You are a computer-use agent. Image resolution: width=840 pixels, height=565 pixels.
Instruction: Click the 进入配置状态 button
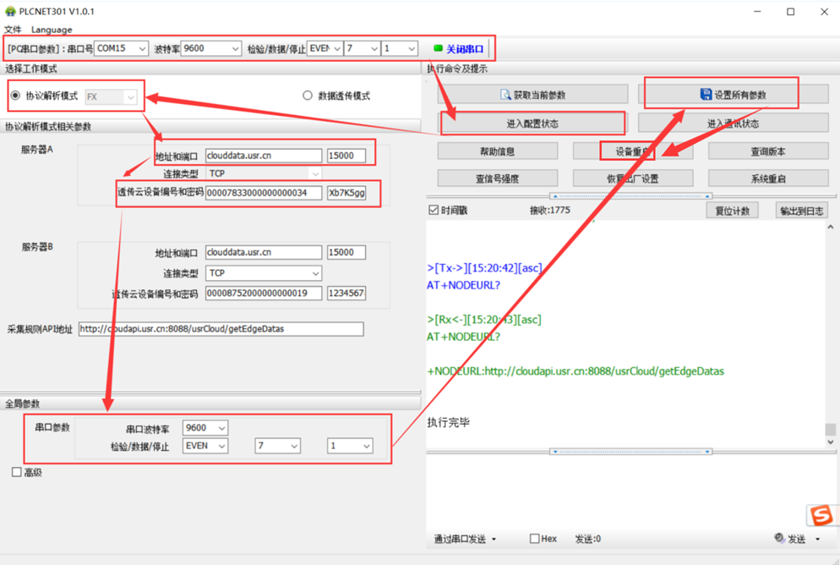(532, 123)
